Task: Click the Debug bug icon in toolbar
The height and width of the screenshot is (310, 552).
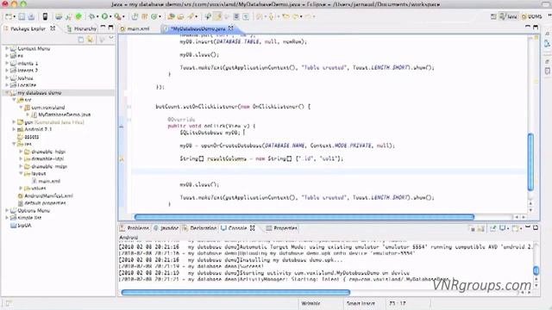Action: click(x=91, y=16)
